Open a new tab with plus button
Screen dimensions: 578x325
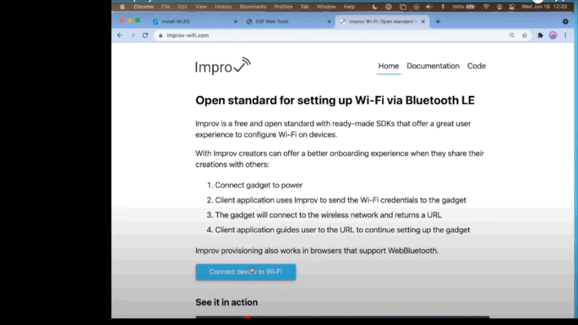coord(438,22)
